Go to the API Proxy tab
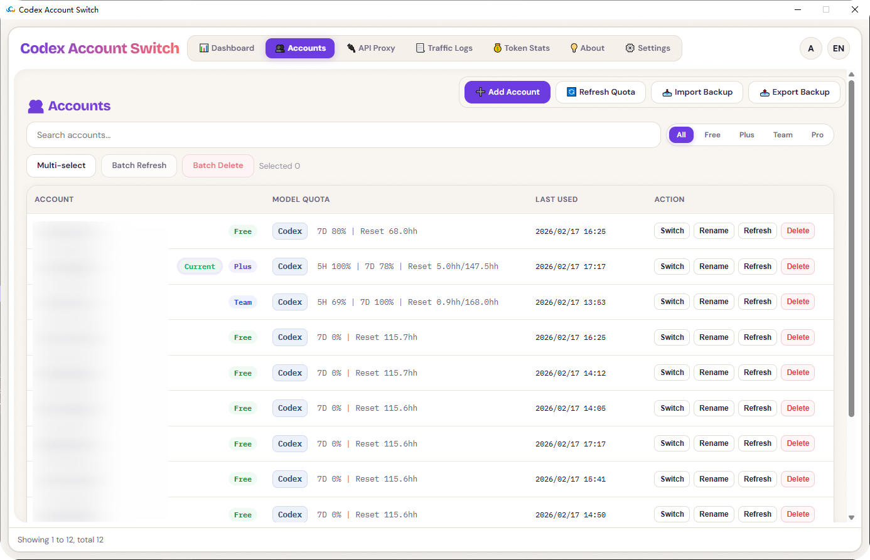This screenshot has width=870, height=560. click(x=371, y=48)
